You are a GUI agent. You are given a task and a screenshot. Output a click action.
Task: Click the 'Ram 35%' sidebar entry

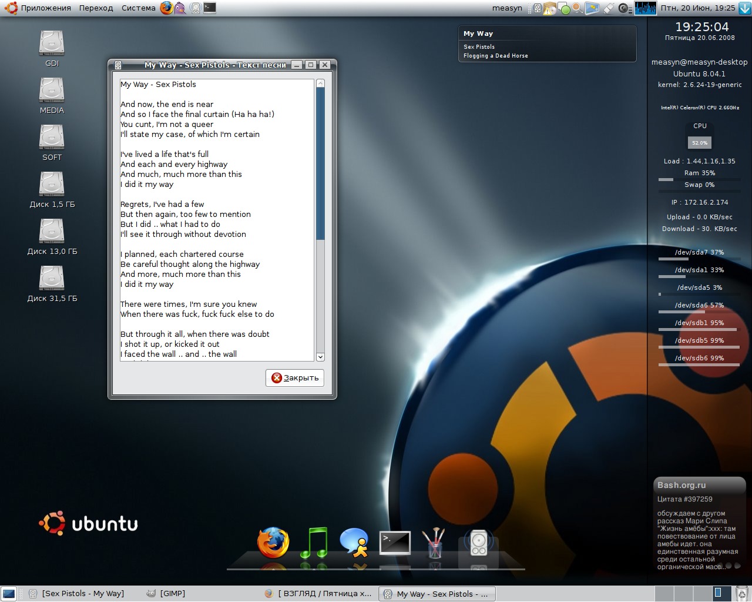700,173
